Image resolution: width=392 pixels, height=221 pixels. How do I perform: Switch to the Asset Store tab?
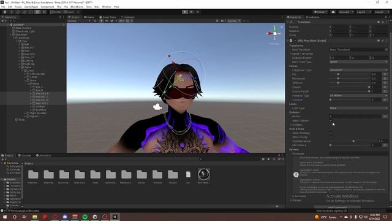point(108,17)
